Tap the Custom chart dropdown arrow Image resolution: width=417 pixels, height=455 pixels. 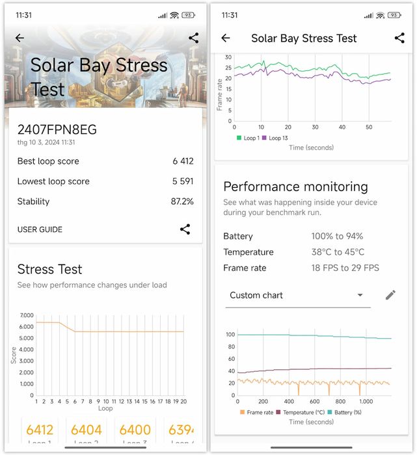(x=360, y=295)
